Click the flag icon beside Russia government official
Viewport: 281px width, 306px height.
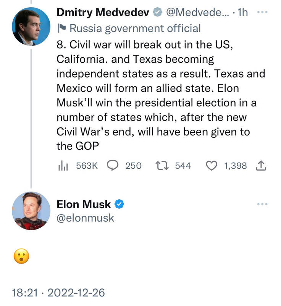61,28
